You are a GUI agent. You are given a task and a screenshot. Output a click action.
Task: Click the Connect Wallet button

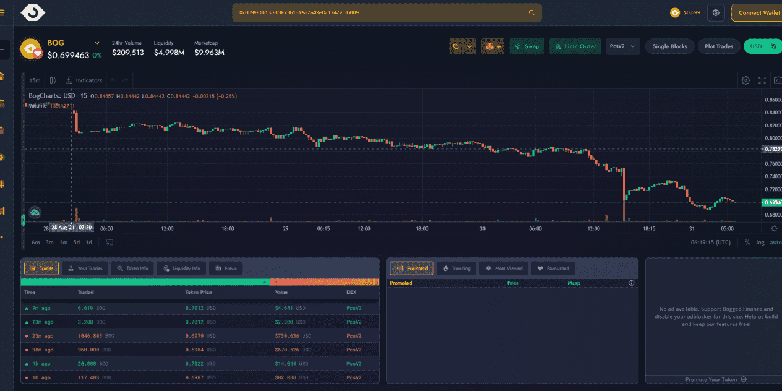pos(756,12)
